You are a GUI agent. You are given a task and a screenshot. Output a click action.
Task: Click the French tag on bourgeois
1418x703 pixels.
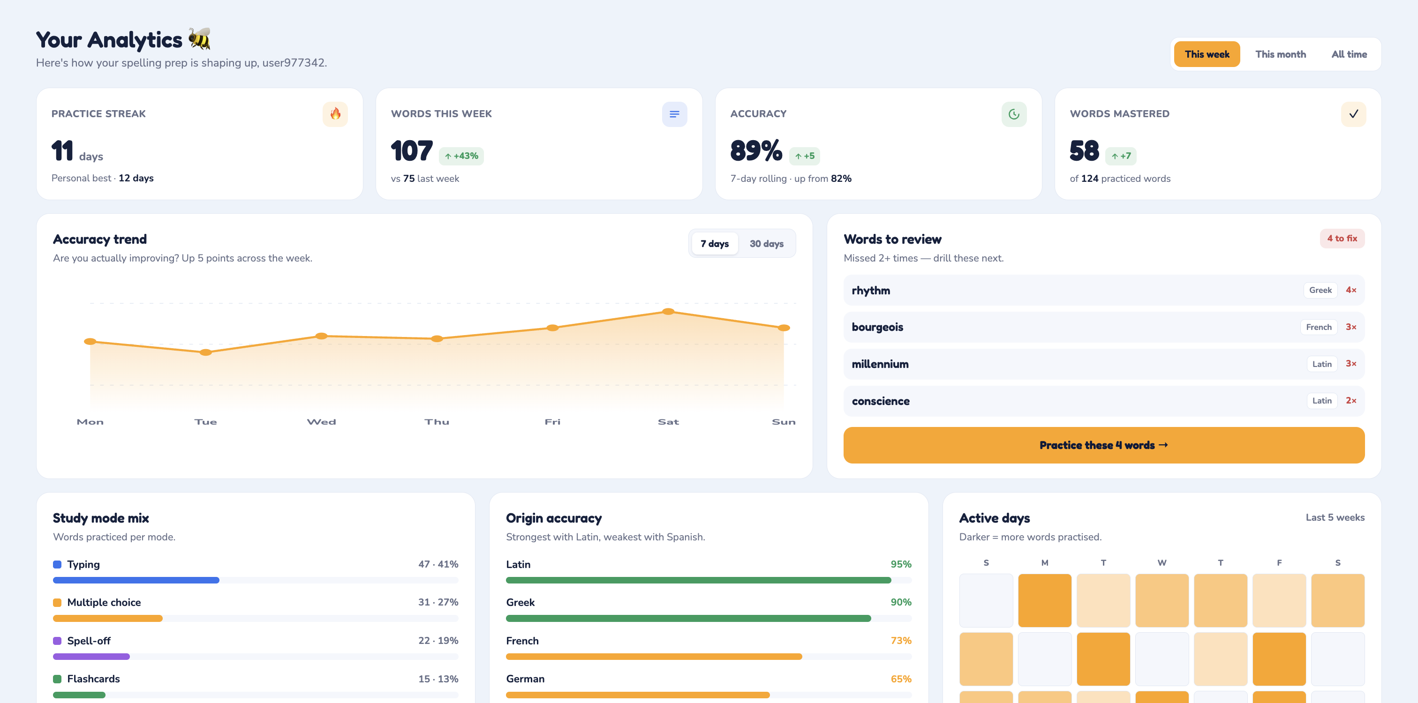tap(1319, 327)
